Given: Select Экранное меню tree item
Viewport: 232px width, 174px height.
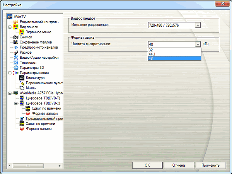Looking at the screenshot, I should (38, 32).
